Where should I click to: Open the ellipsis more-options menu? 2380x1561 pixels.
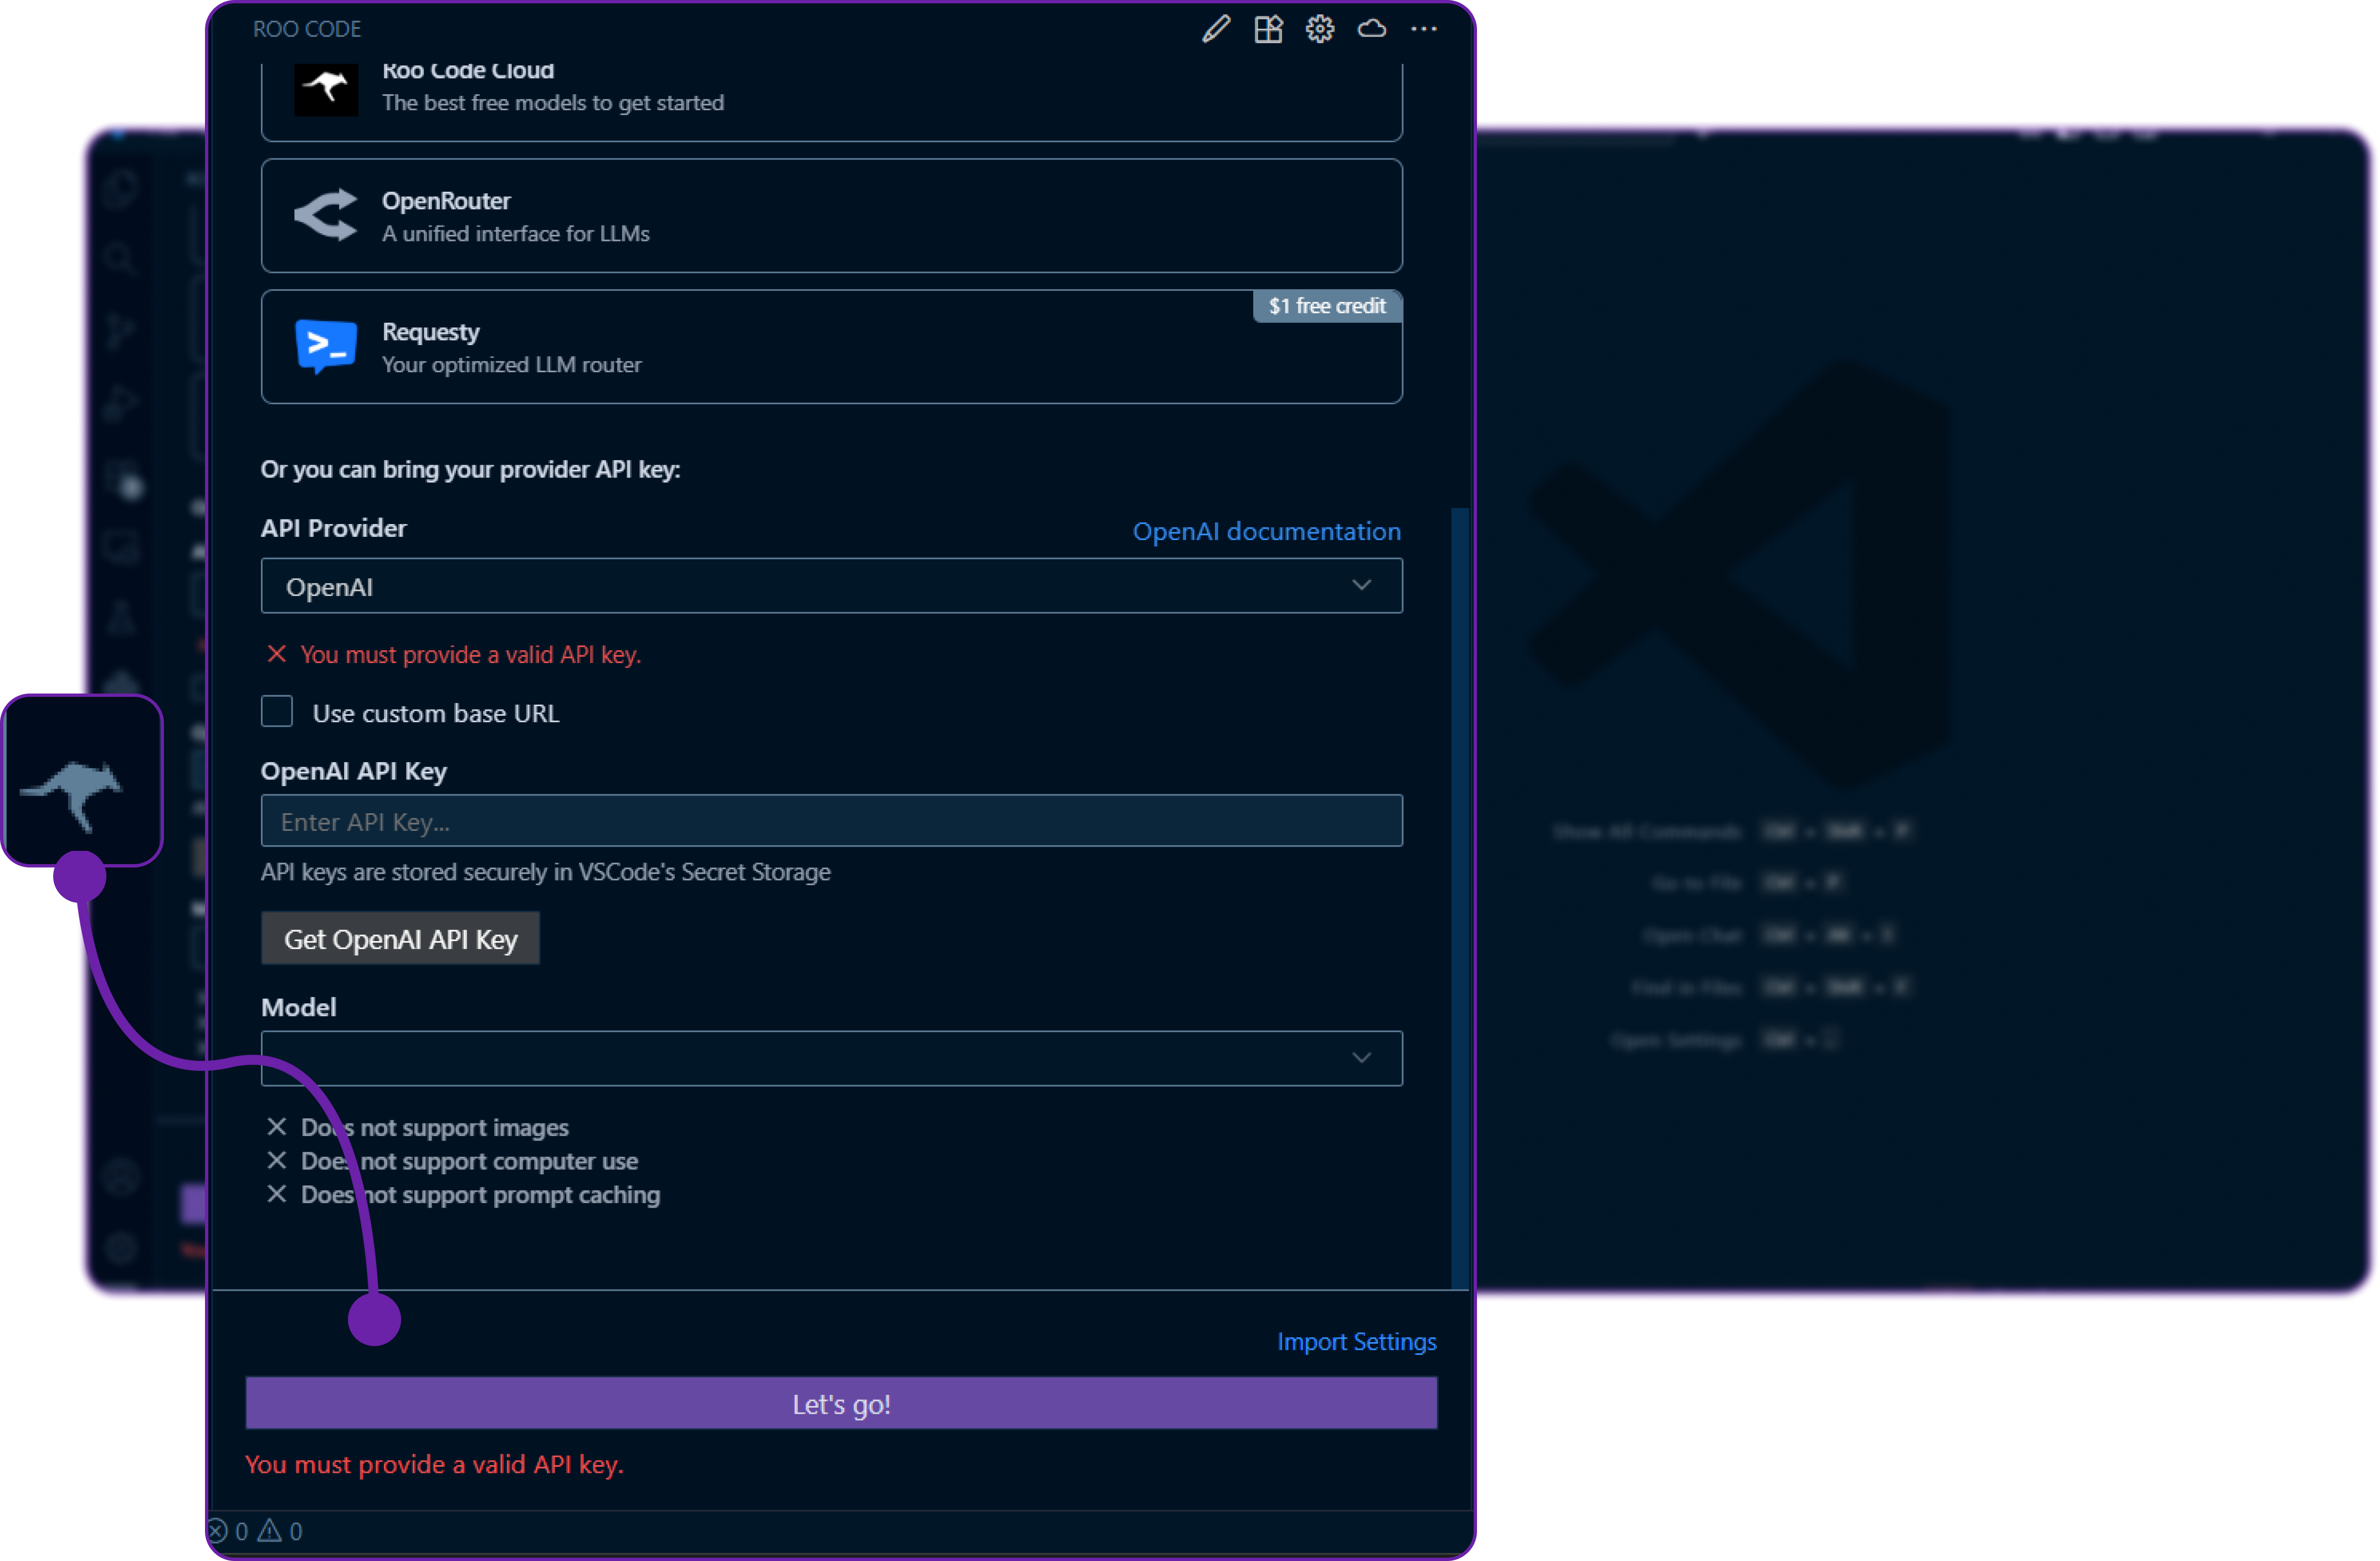click(x=1424, y=29)
